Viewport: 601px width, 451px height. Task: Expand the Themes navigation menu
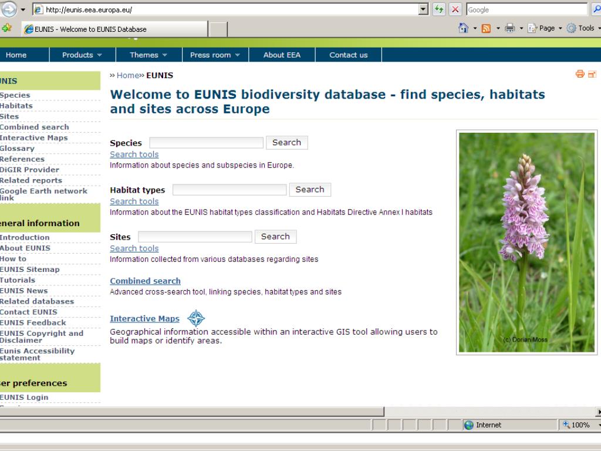tap(148, 55)
